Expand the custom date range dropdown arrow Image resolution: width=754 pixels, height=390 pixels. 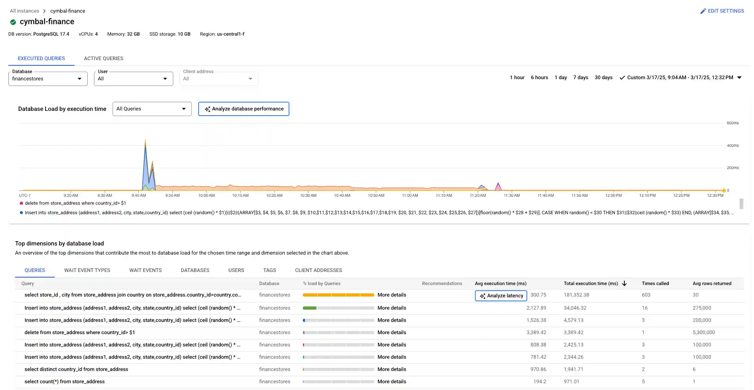tap(740, 78)
